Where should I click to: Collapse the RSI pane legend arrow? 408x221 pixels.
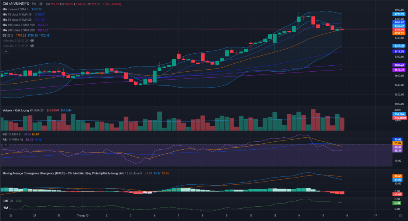6,145
